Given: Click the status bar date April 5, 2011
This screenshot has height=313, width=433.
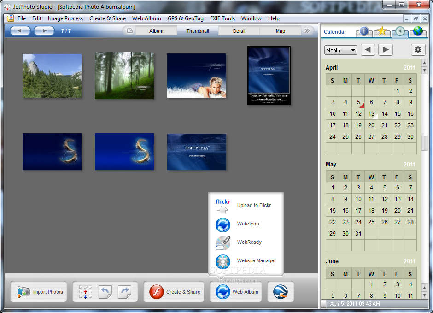Looking at the screenshot, I should [355, 304].
